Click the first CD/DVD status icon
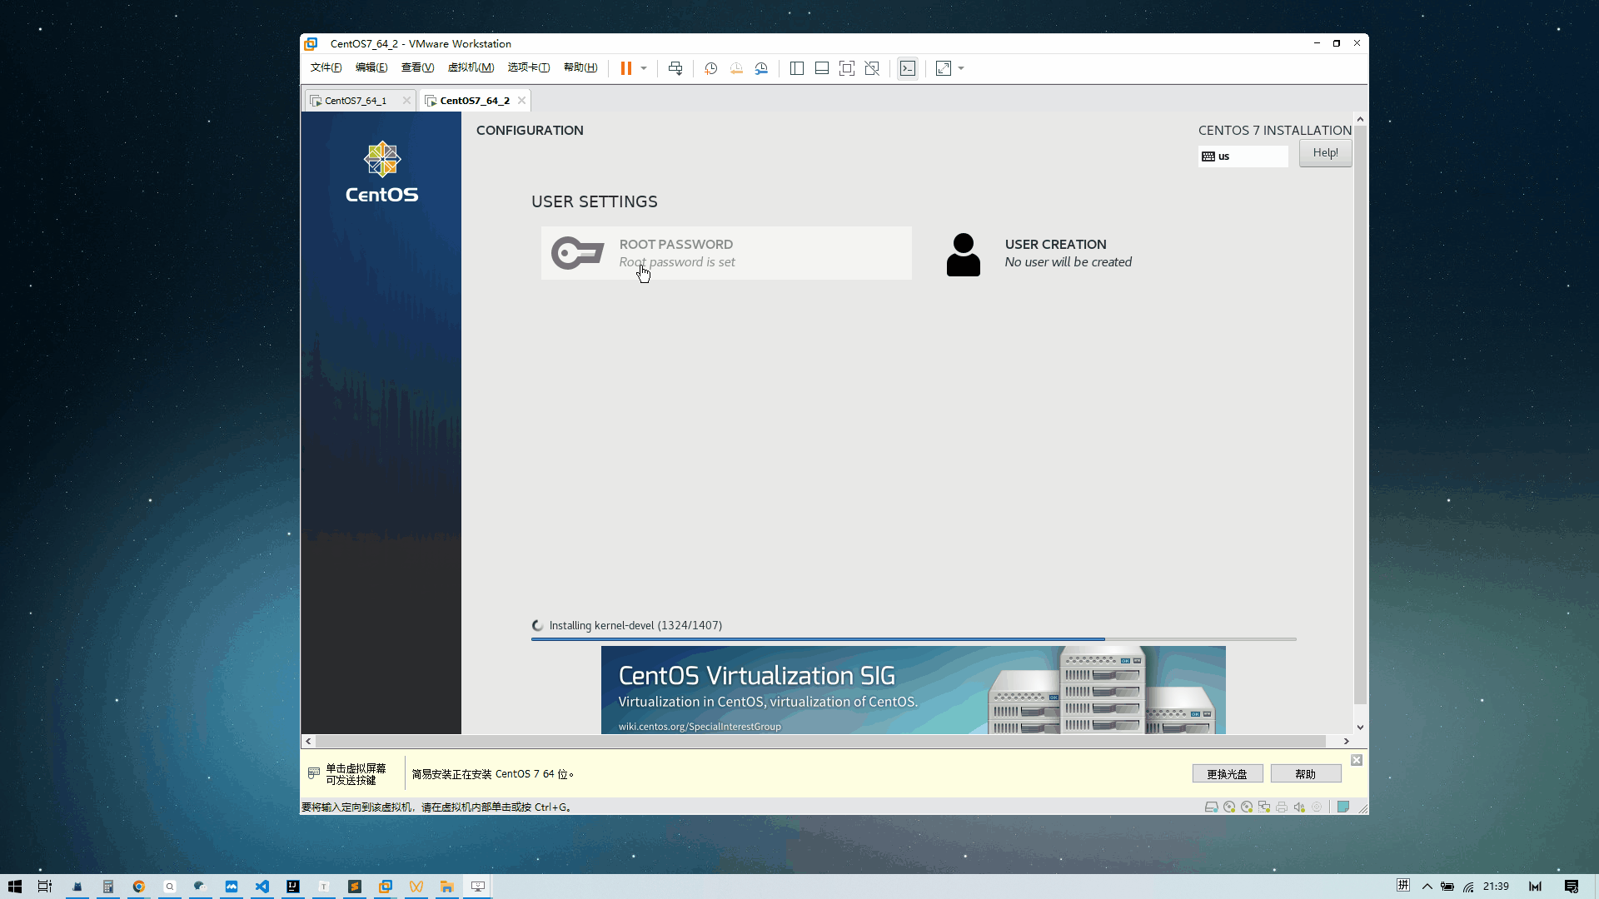The height and width of the screenshot is (899, 1599). (1229, 807)
